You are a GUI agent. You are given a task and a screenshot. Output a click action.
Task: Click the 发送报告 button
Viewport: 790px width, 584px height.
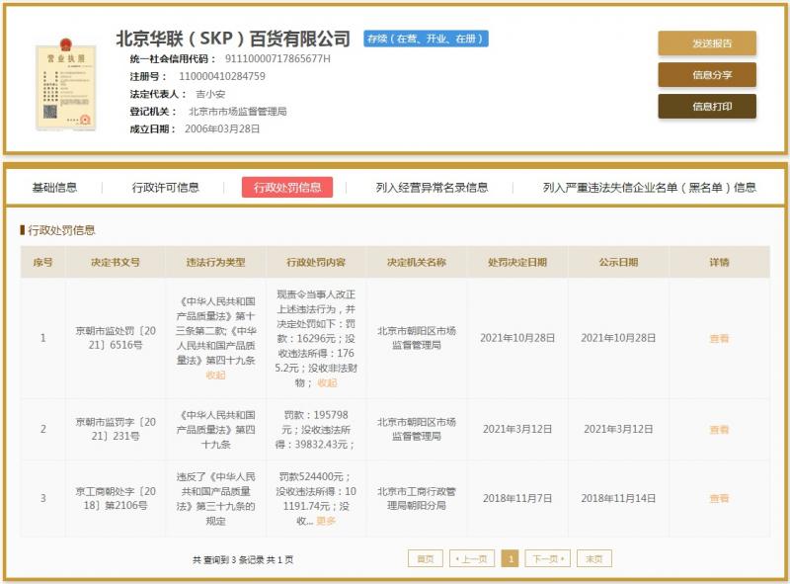[707, 43]
